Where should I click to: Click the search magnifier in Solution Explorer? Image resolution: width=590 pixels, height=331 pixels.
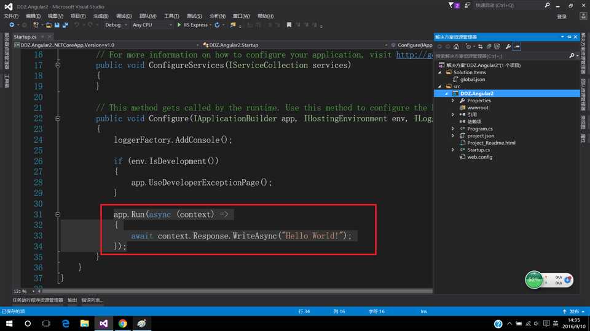572,56
